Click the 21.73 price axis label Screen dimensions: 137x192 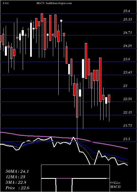point(128,125)
